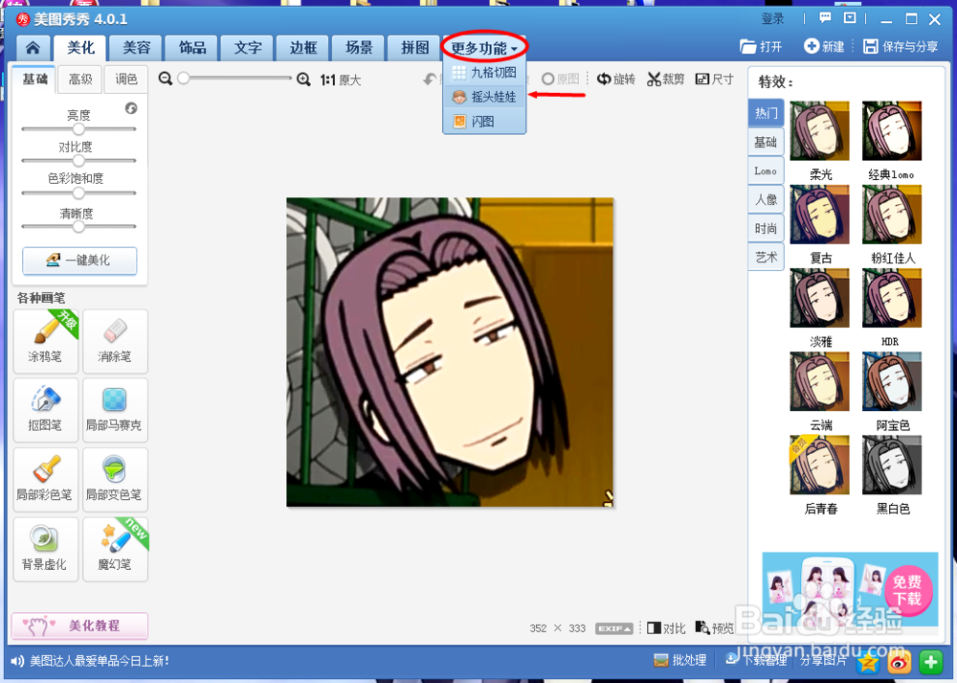
Task: Apply the 柔光 effect thumbnail
Action: point(820,130)
